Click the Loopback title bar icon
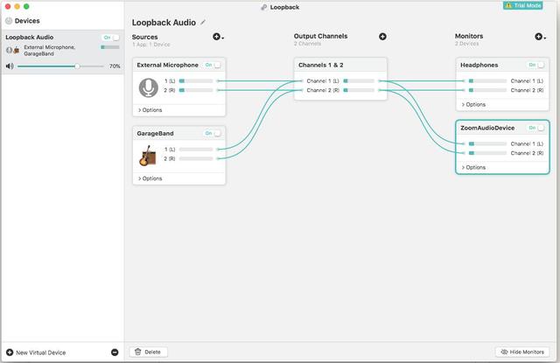The image size is (560, 363). coord(264,7)
